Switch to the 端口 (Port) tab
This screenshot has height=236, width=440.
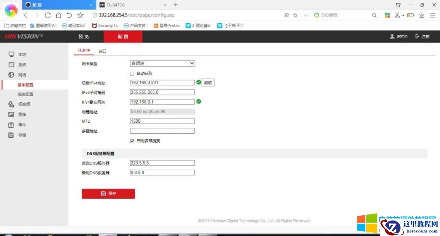[x=102, y=51]
